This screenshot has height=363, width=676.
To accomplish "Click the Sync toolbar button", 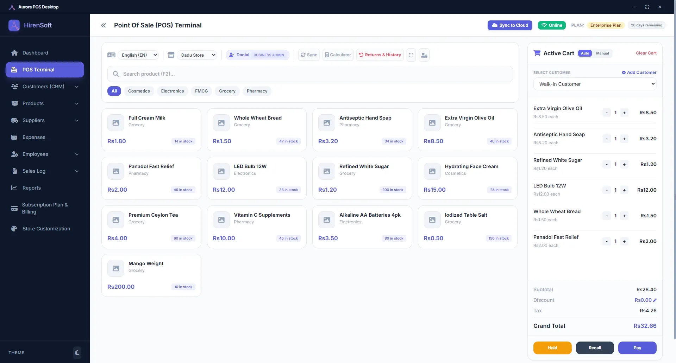I will click(x=309, y=55).
